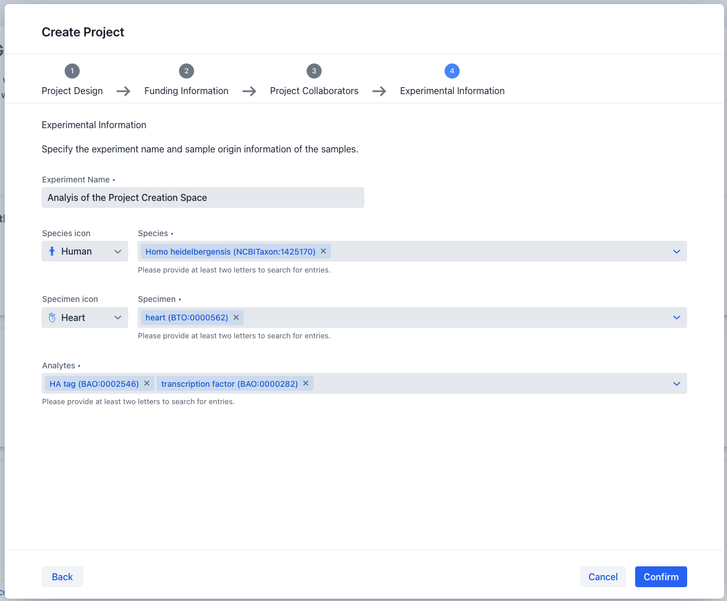This screenshot has width=727, height=601.
Task: Expand the Analytes dropdown arrow
Action: 676,384
